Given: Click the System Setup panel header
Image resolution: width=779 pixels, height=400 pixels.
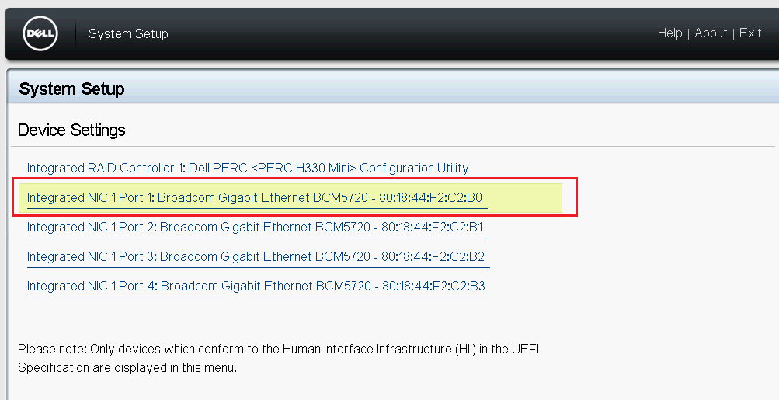Looking at the screenshot, I should click(71, 89).
